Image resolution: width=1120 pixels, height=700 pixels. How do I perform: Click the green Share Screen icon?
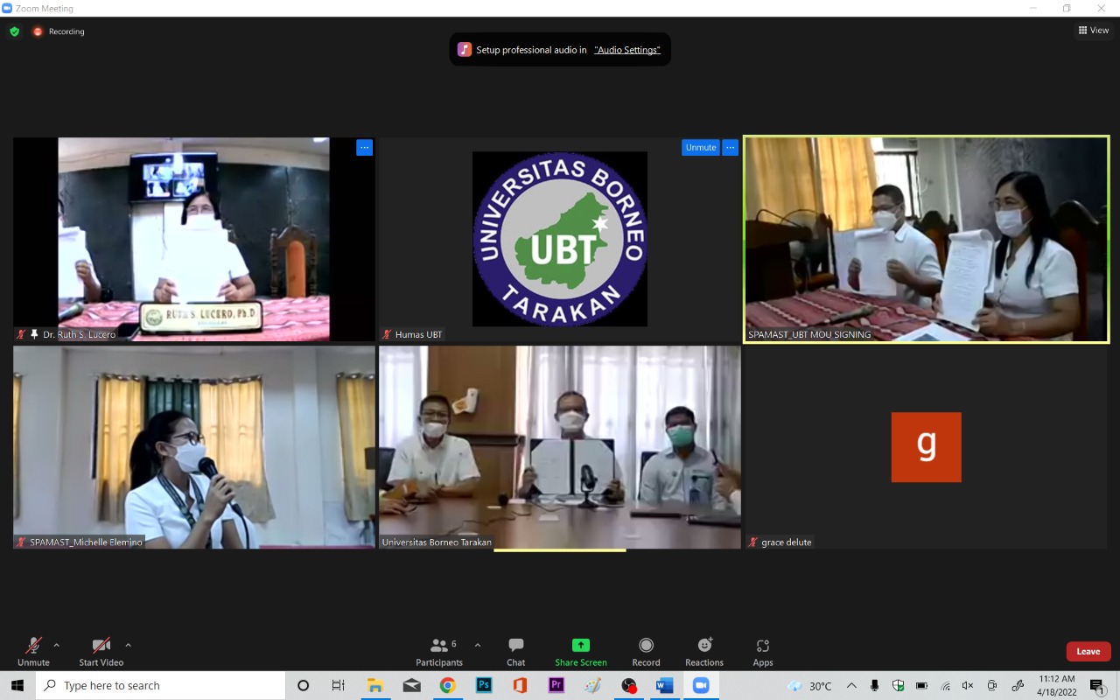click(581, 646)
